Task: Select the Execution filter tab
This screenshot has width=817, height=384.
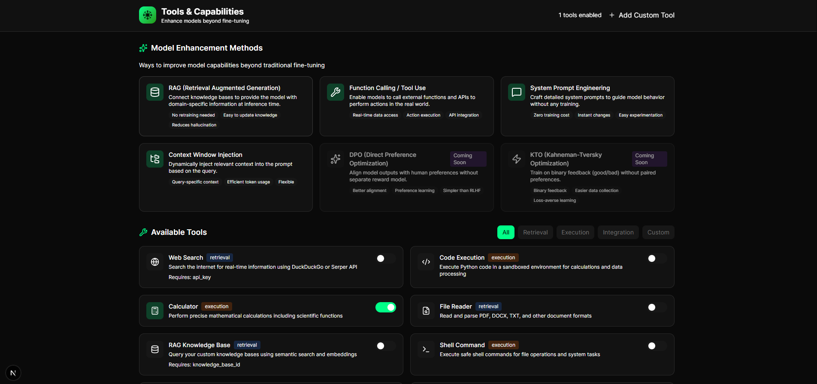Action: tap(575, 232)
